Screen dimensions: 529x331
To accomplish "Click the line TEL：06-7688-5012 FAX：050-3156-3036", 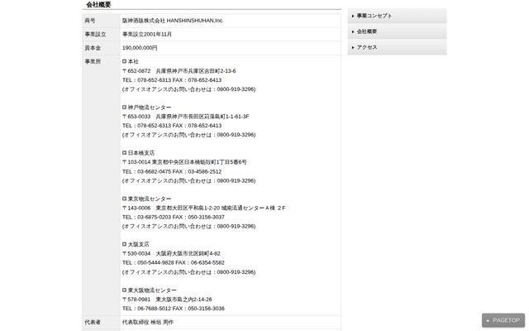I will tap(173, 309).
